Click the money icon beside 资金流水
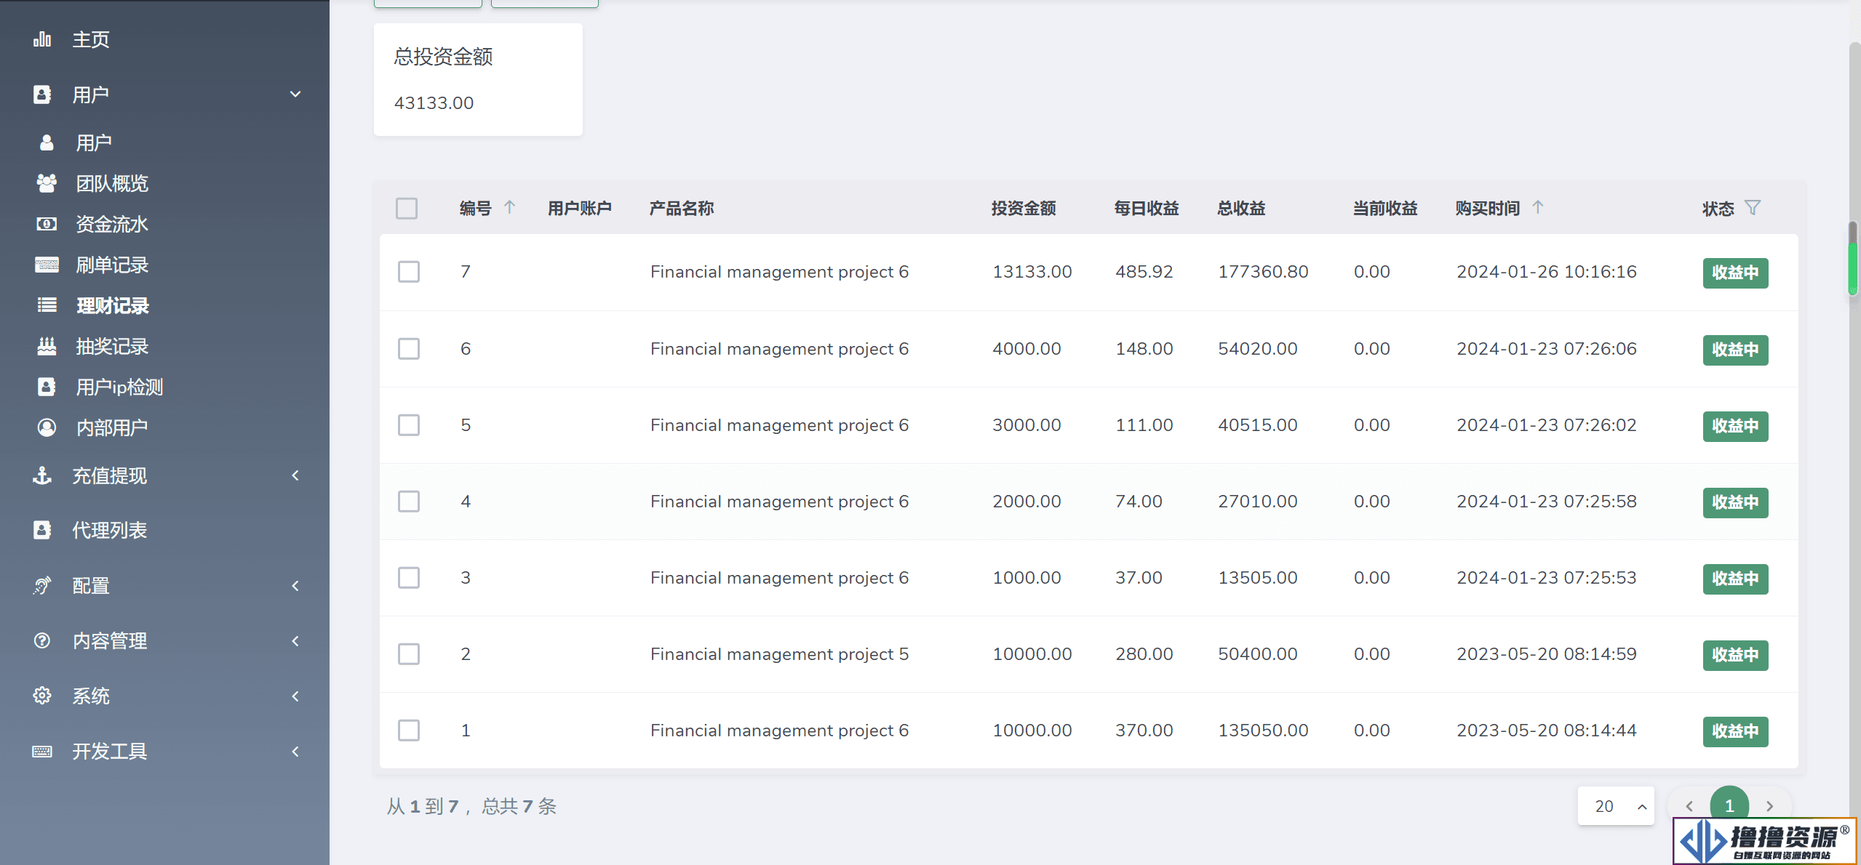 click(x=47, y=224)
